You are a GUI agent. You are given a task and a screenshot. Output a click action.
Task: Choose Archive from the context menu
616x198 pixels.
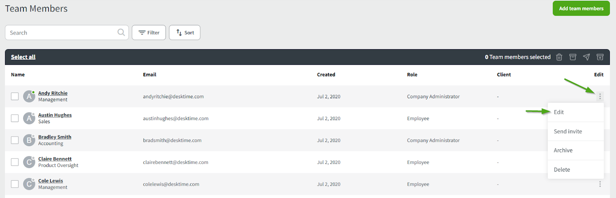pyautogui.click(x=563, y=150)
